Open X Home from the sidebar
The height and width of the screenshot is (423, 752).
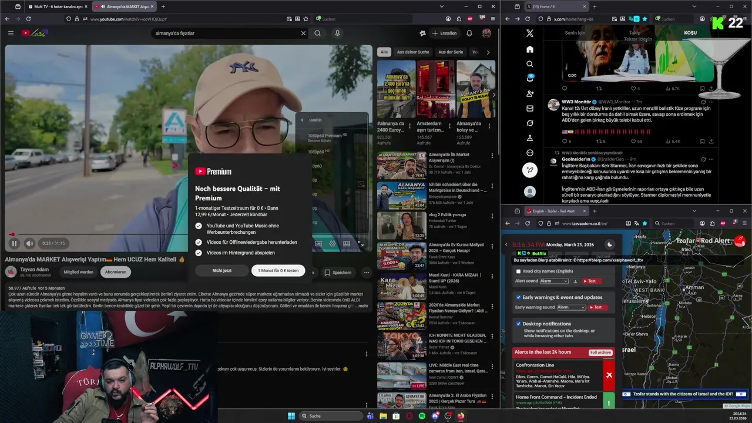click(530, 49)
